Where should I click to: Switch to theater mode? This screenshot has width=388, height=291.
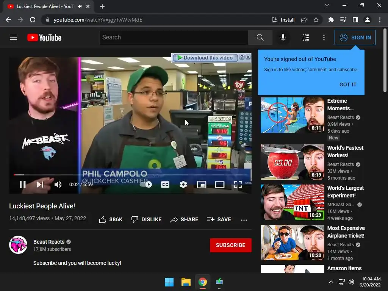click(x=219, y=185)
